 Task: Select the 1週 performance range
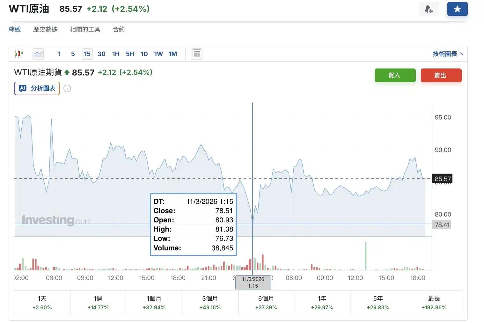click(x=98, y=302)
